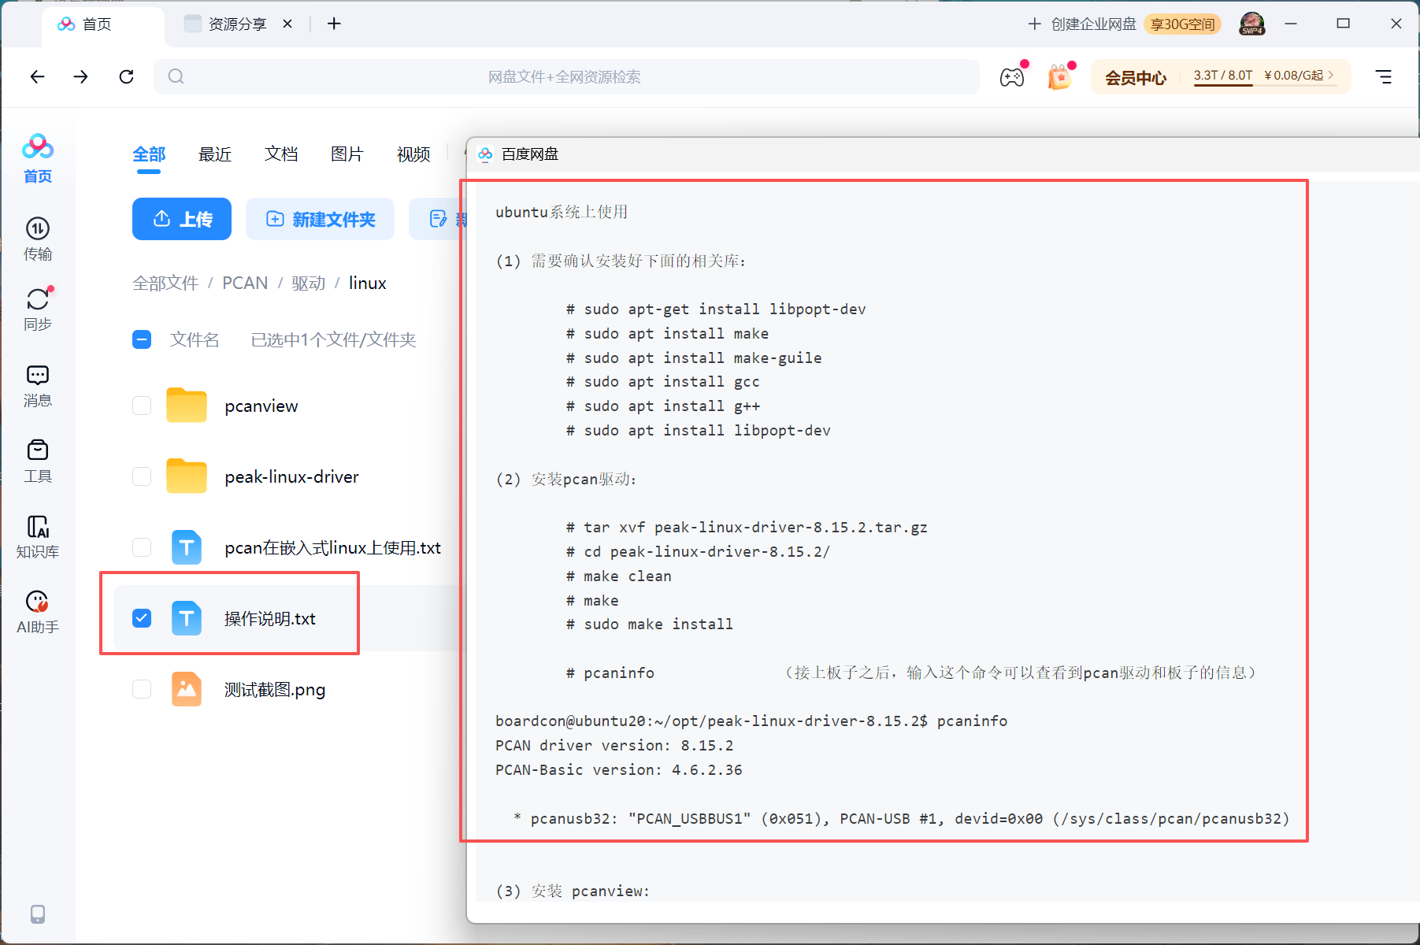Click the 测试截图.png image file icon
The height and width of the screenshot is (945, 1420).
(187, 689)
